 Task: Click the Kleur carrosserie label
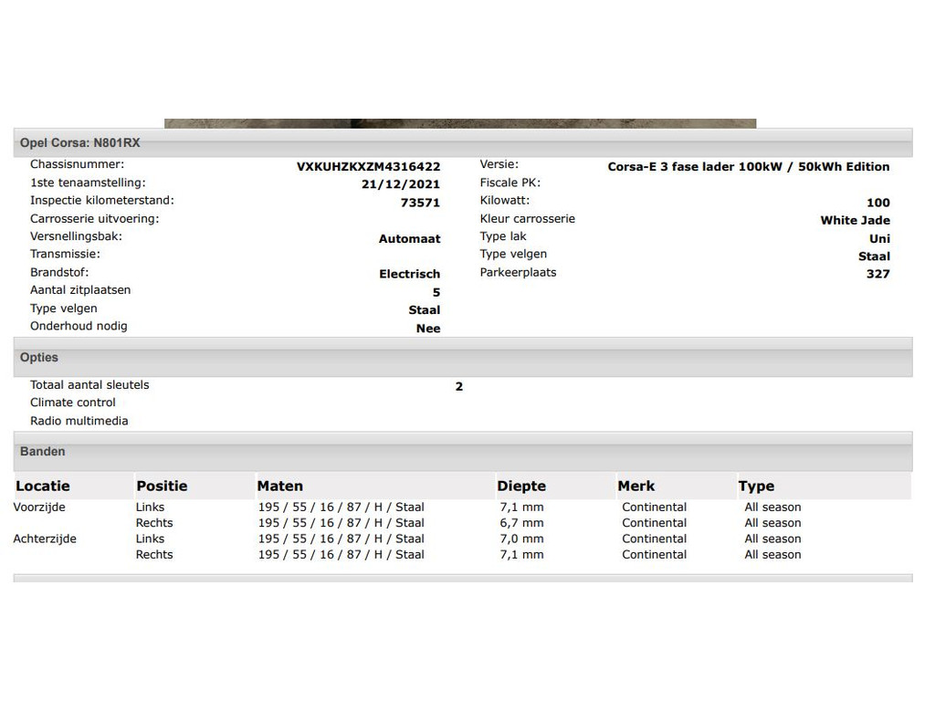[528, 219]
